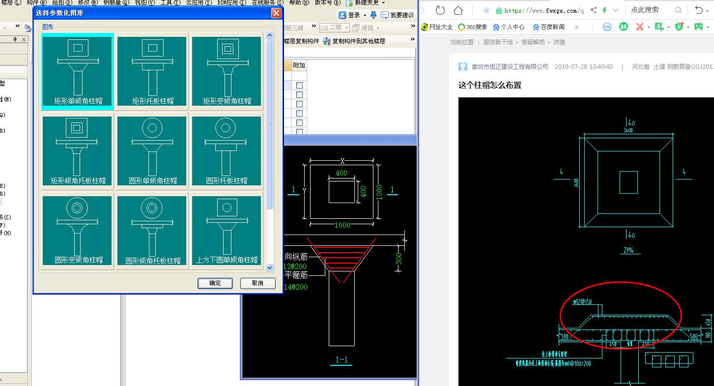714x386 pixels.
Task: Click the 复制构件到其他楼层 toolbar button
Action: [x=354, y=41]
